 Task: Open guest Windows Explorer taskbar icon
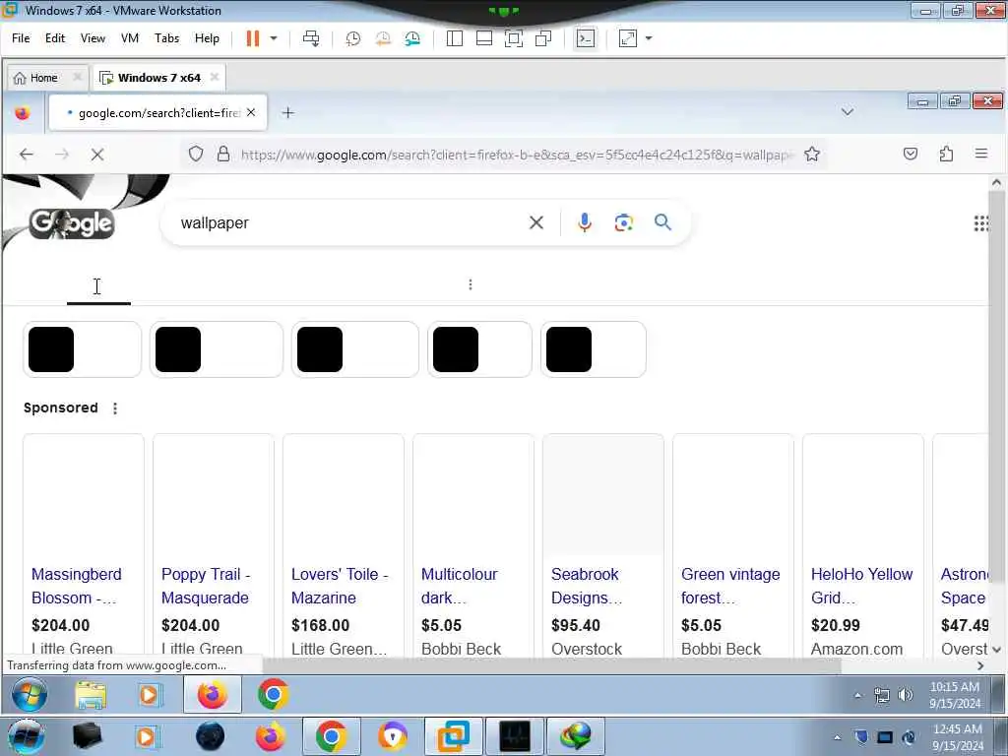[x=90, y=695]
